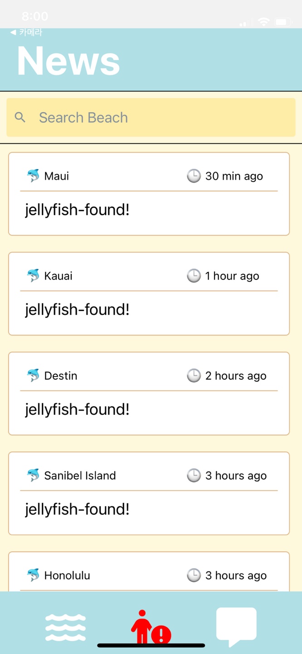The height and width of the screenshot is (654, 302).
Task: Click the clock icon for 1 hour ago
Action: pos(194,276)
